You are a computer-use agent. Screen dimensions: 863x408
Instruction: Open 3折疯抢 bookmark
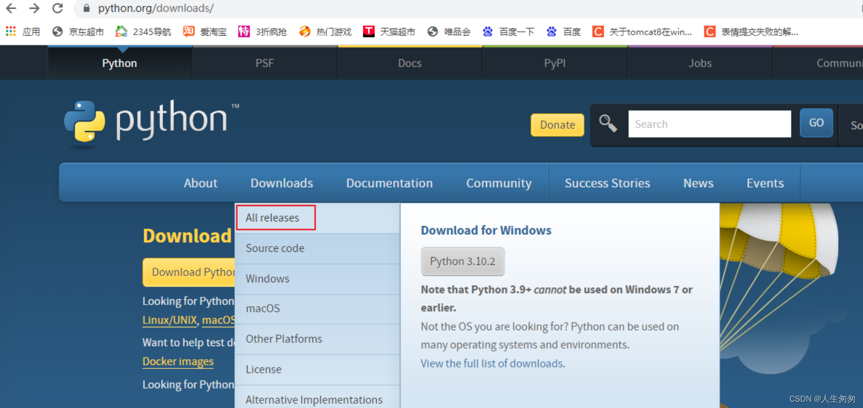(263, 32)
